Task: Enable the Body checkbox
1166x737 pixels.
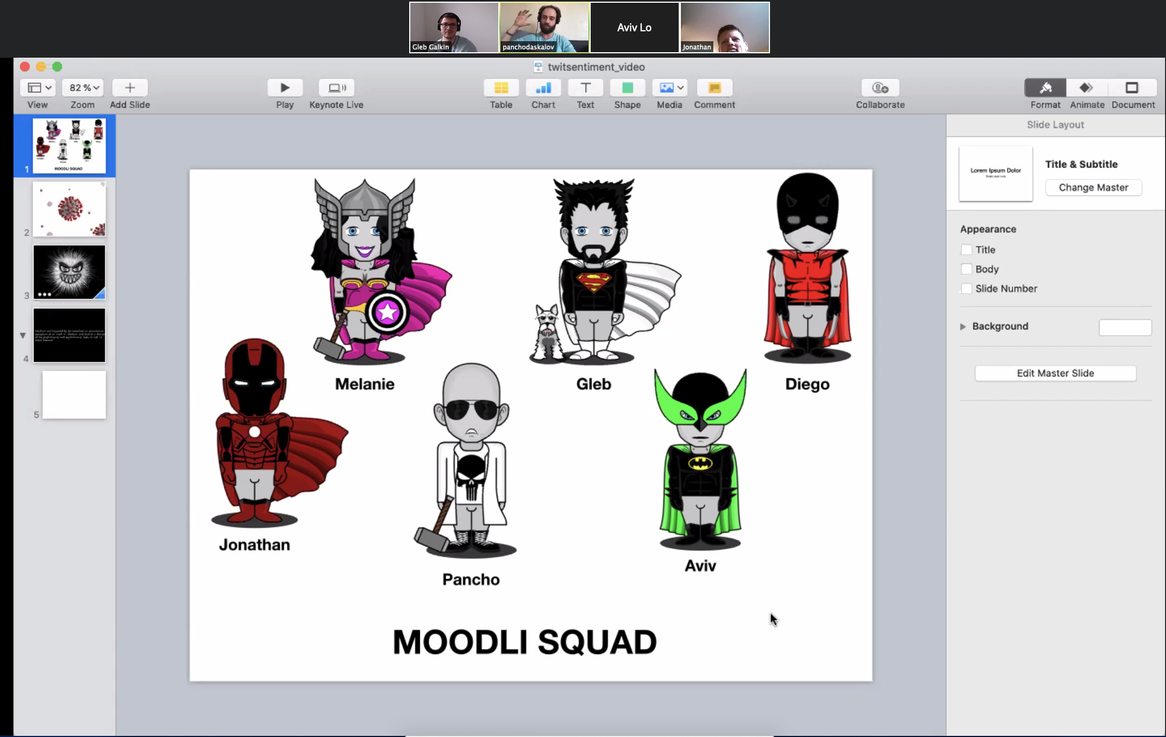Action: point(966,269)
